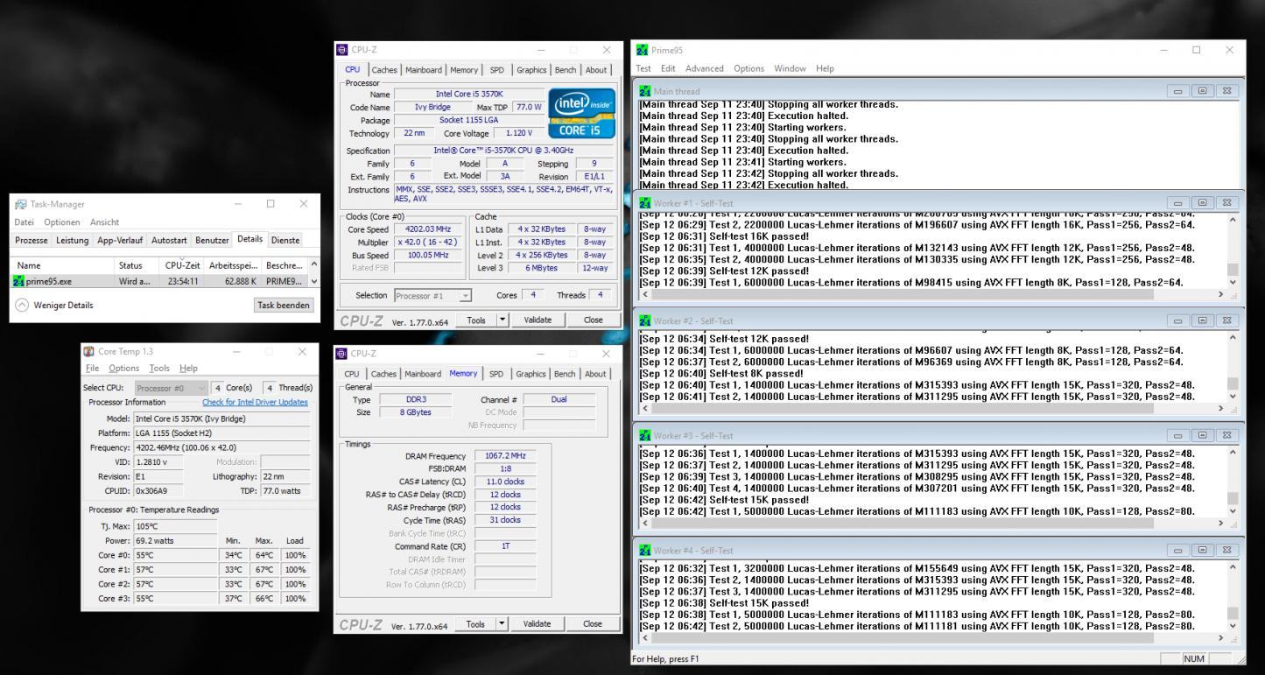Open the Tools dropdown arrow in upper CPU-Z
This screenshot has height=675, width=1265.
tap(502, 320)
